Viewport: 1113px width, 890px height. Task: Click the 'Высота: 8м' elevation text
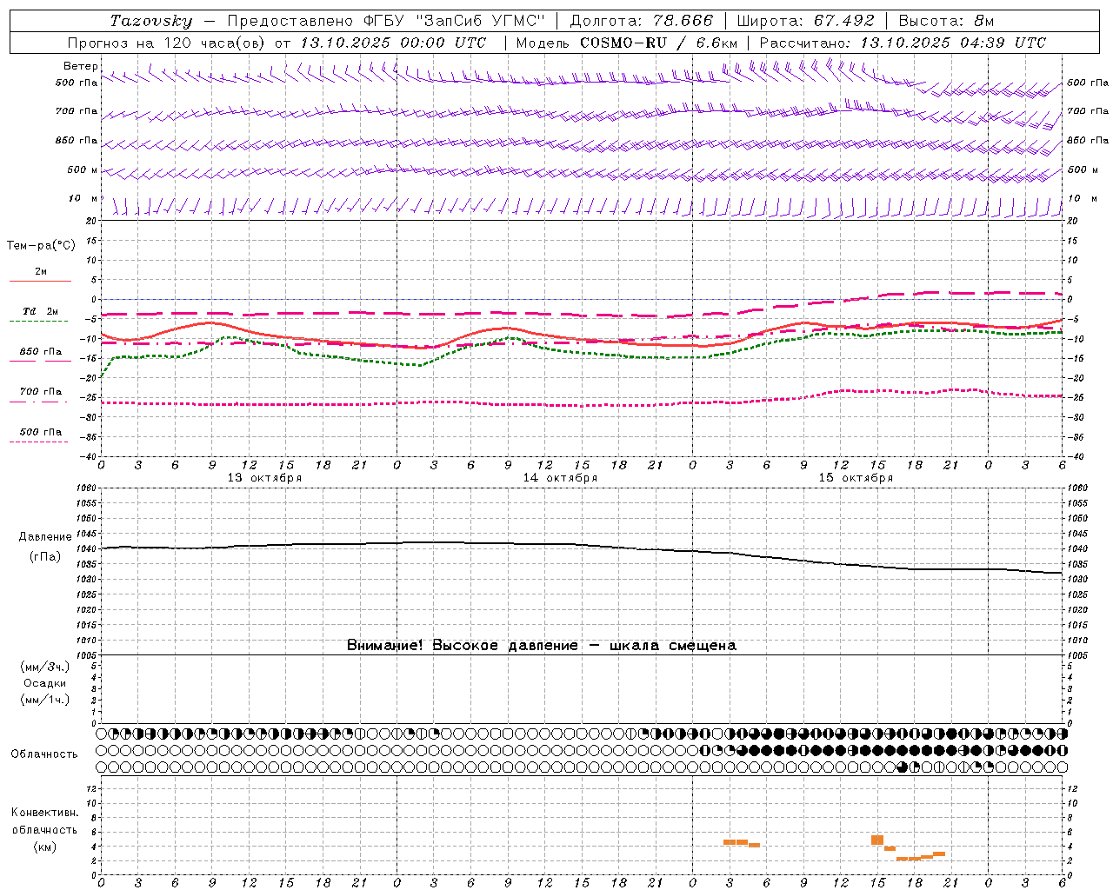click(x=946, y=21)
